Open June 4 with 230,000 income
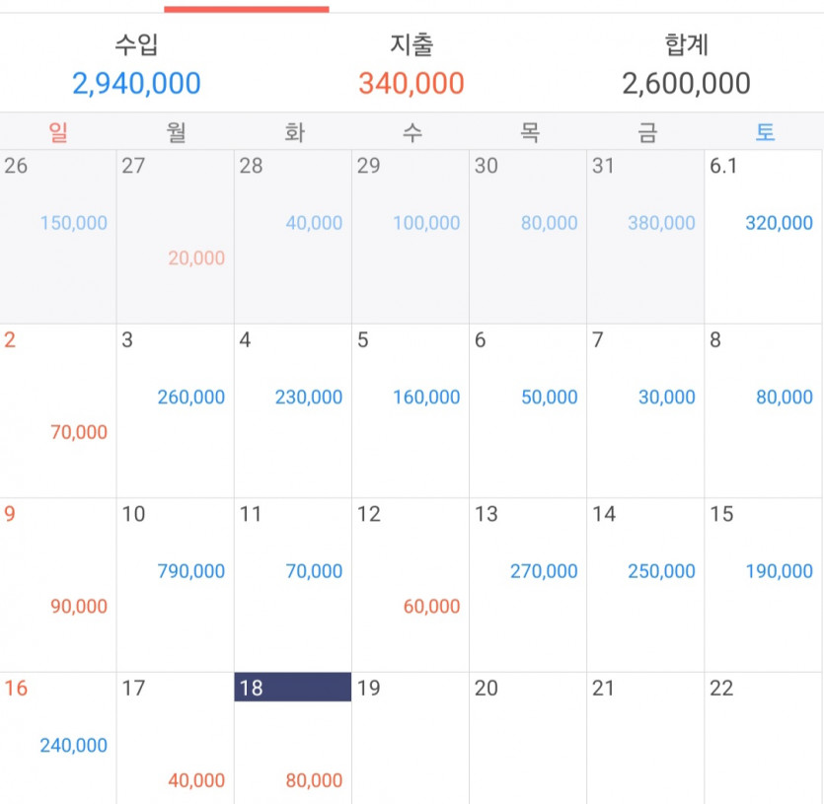This screenshot has height=804, width=824. click(x=293, y=411)
